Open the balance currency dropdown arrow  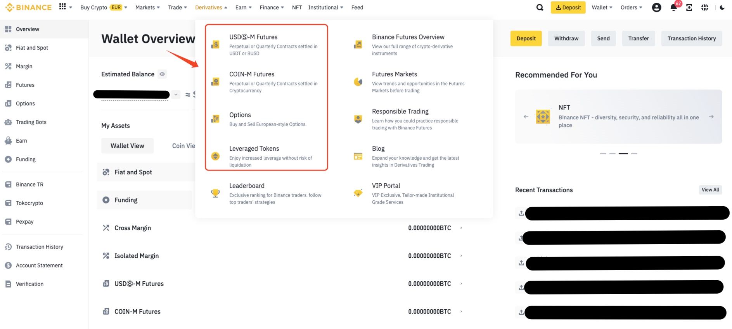(x=176, y=95)
